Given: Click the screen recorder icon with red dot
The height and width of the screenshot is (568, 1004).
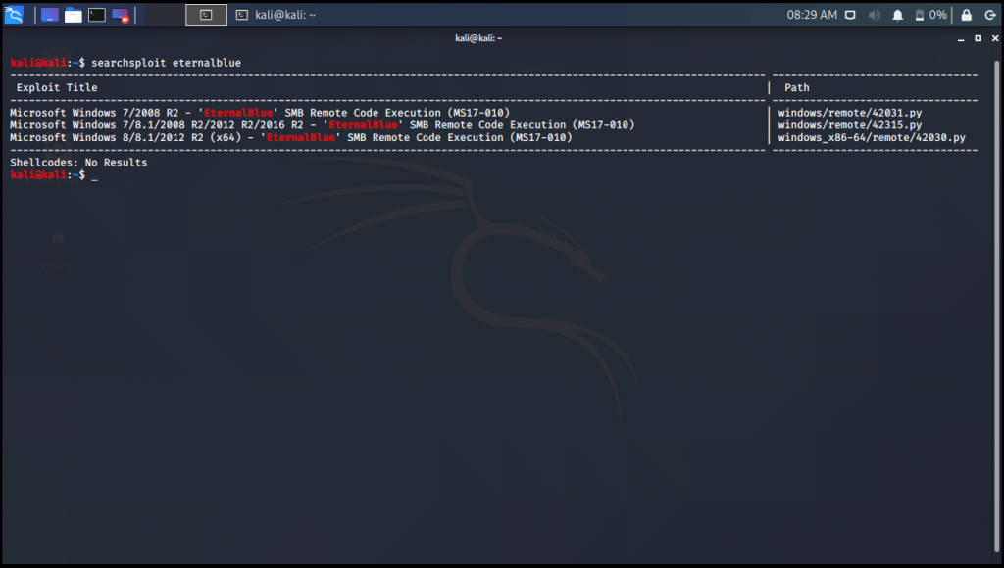Looking at the screenshot, I should point(121,15).
